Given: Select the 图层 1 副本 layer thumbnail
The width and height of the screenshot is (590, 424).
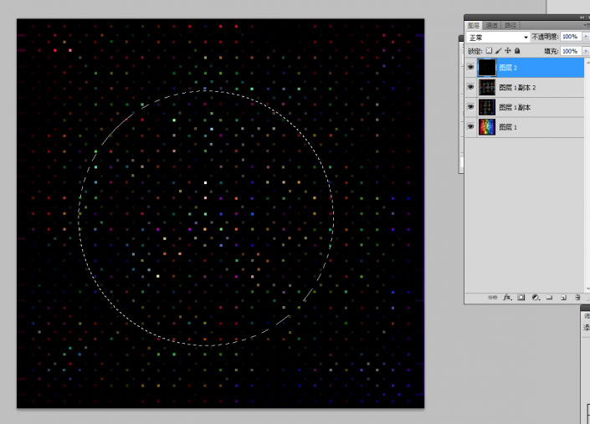Looking at the screenshot, I should [x=486, y=107].
